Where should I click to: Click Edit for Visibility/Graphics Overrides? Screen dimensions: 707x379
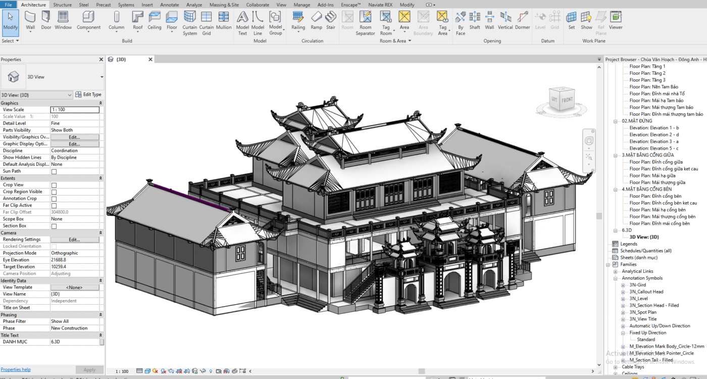tap(74, 137)
